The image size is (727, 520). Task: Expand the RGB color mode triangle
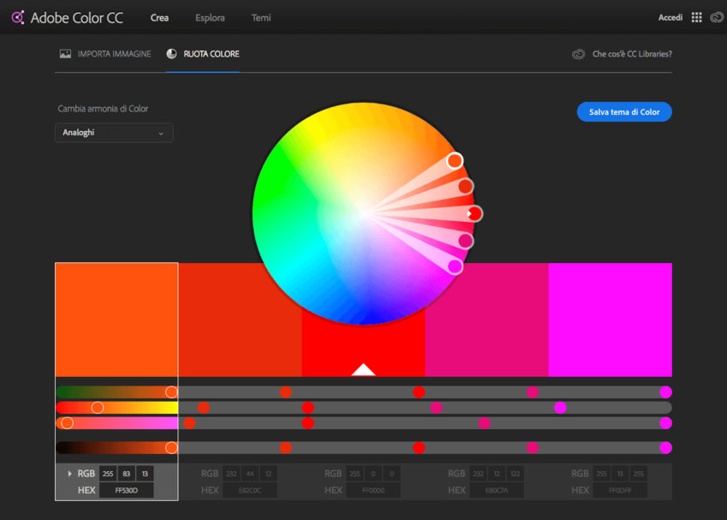click(x=69, y=474)
